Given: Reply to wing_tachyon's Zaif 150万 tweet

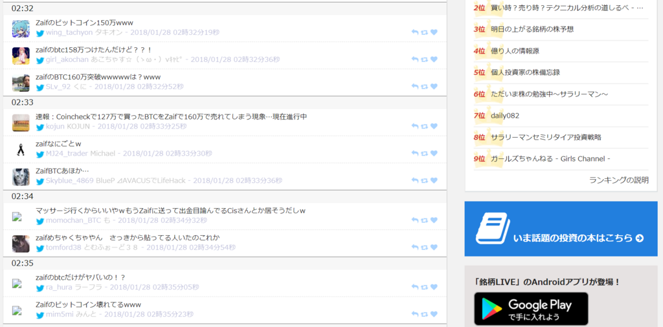Looking at the screenshot, I should [x=415, y=32].
